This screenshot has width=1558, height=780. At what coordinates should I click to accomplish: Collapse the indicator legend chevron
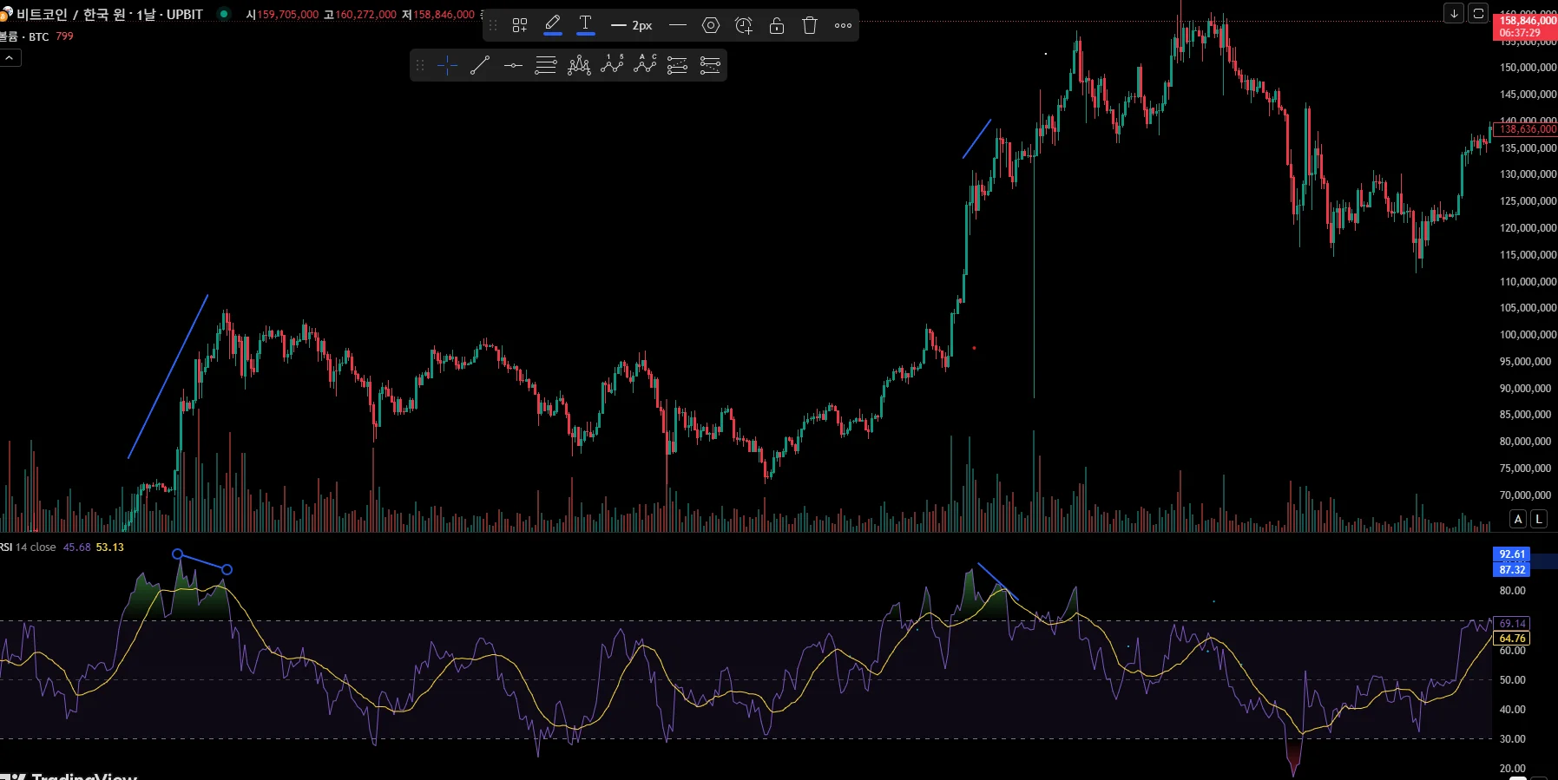click(x=10, y=58)
